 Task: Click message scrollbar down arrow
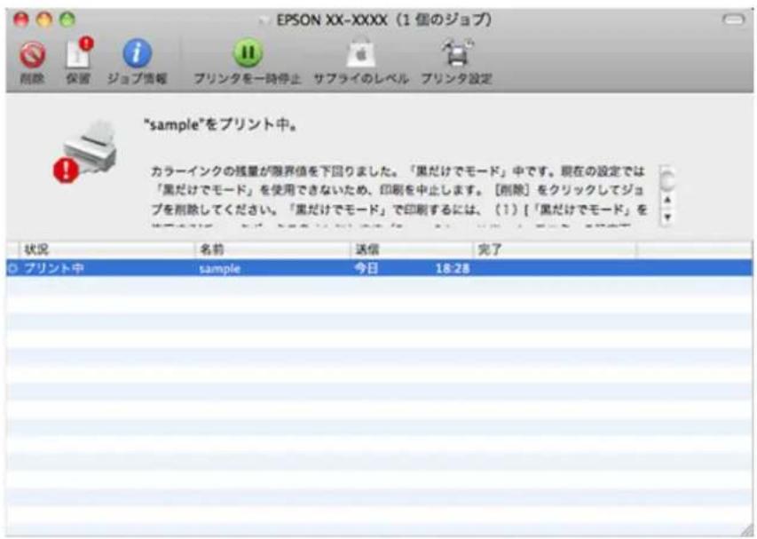[667, 217]
